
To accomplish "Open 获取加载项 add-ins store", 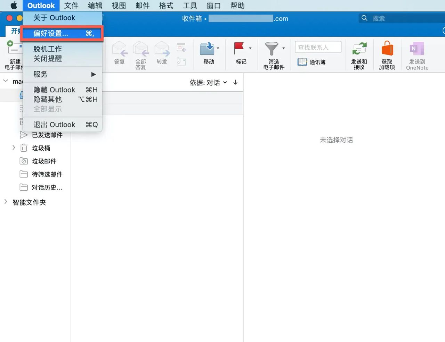I will pyautogui.click(x=387, y=55).
